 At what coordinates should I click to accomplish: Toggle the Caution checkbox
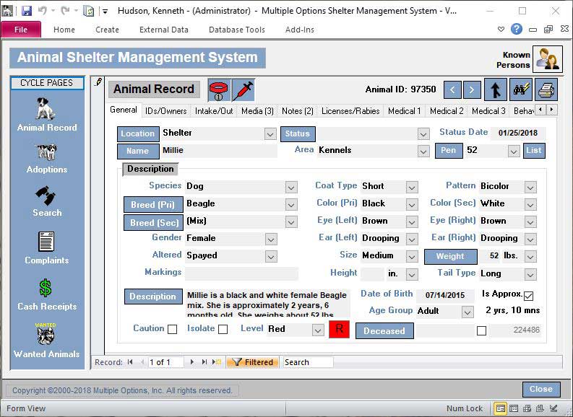(172, 330)
